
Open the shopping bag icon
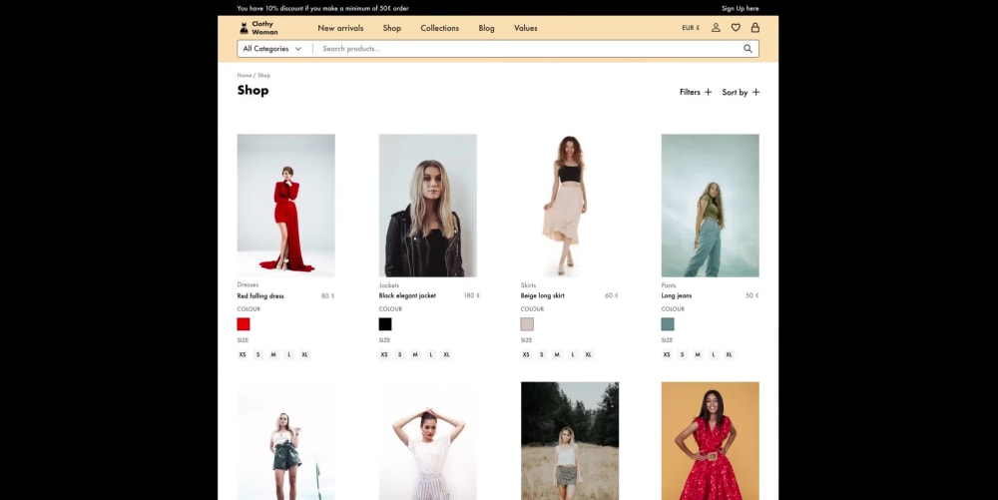[755, 28]
